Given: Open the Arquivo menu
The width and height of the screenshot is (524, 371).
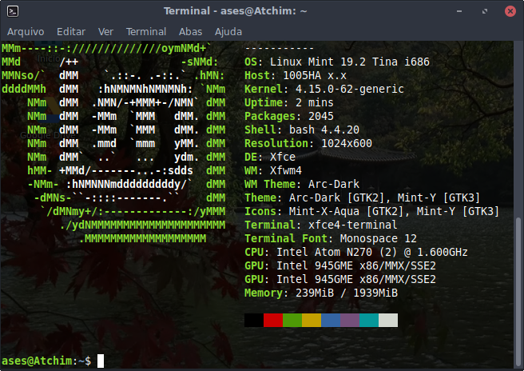Looking at the screenshot, I should [24, 31].
